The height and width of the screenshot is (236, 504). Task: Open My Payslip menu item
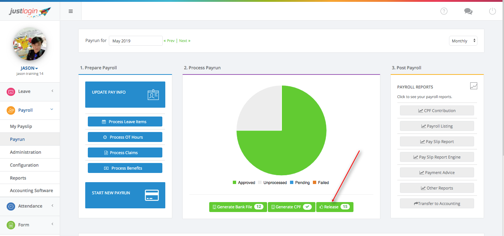coord(30,126)
